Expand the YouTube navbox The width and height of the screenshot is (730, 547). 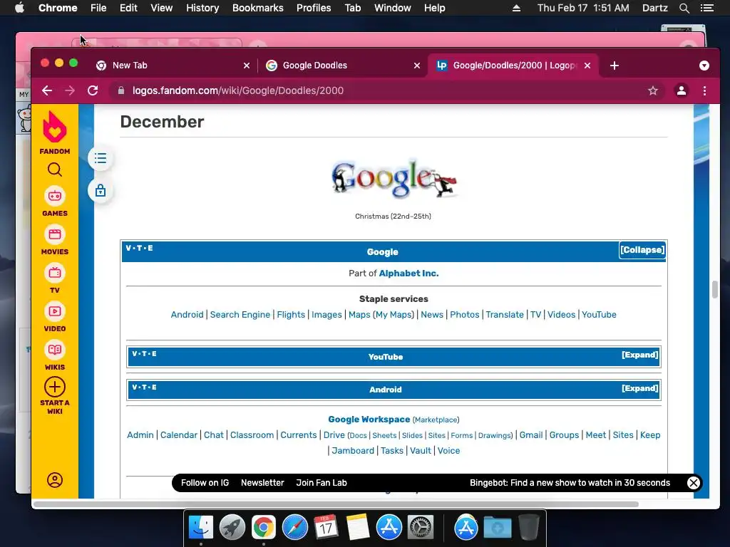pyautogui.click(x=639, y=355)
